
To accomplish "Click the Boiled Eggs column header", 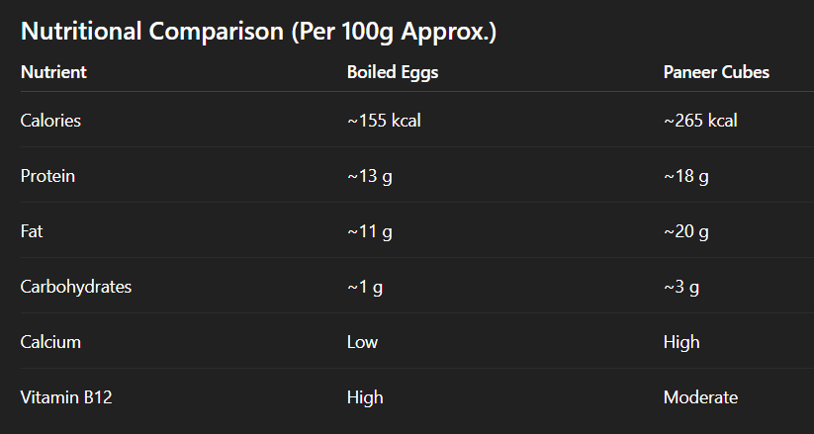I will coord(393,72).
